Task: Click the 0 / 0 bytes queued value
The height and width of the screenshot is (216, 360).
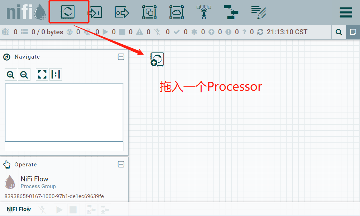Action: click(47, 32)
